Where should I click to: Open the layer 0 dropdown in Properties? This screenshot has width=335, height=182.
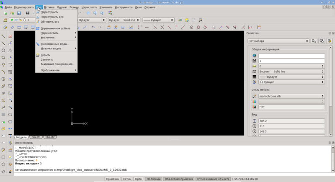pos(291,67)
